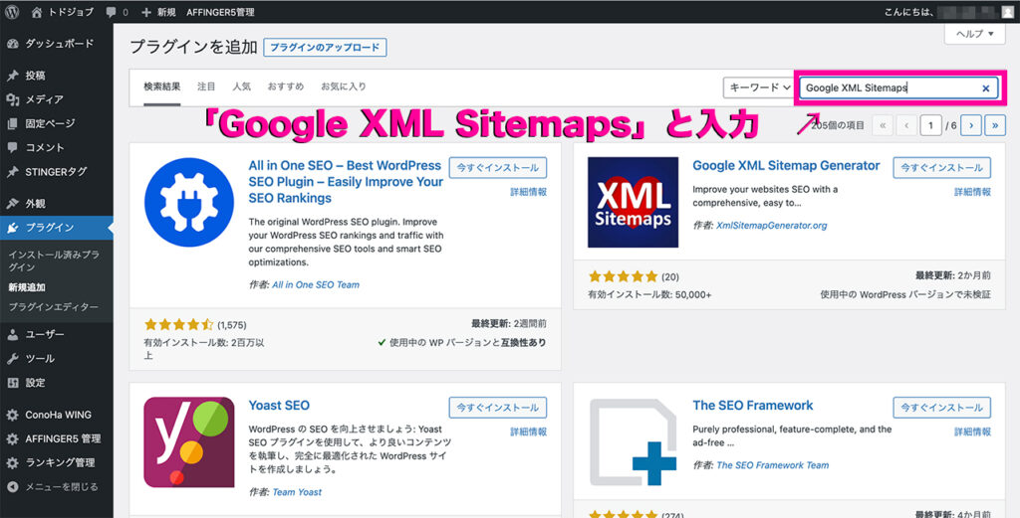Open ユーザー users menu

57,334
